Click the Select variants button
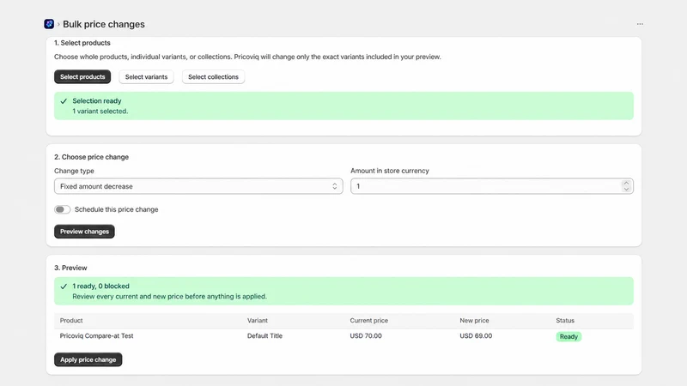 click(146, 76)
